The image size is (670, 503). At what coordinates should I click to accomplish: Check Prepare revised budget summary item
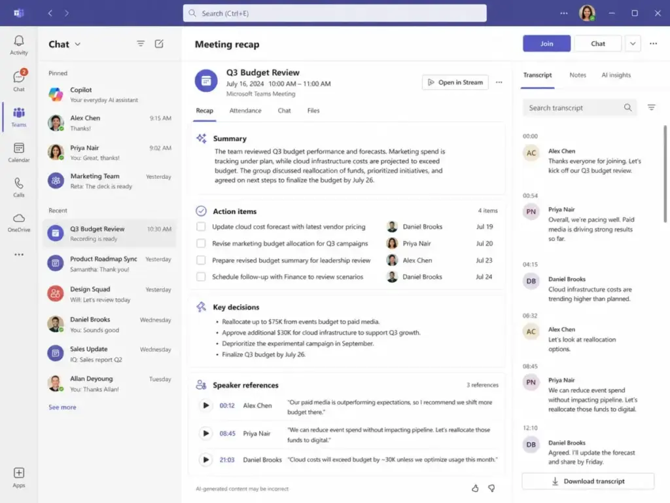pos(201,260)
